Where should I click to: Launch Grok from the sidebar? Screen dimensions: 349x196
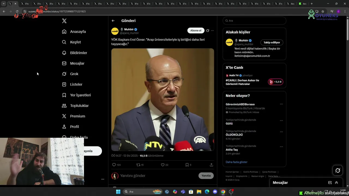point(70,74)
